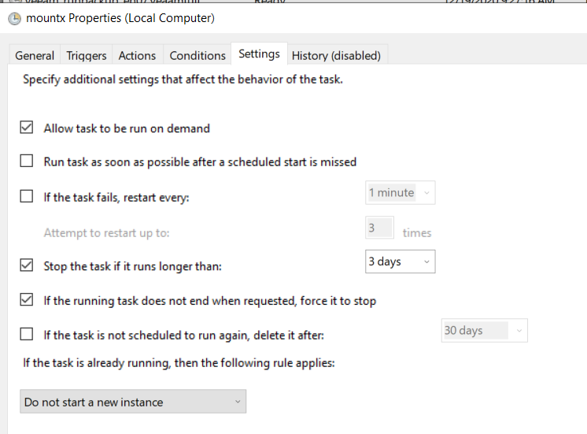Screen dimensions: 587x434
Task: Open the Triggers tab
Action: [x=87, y=55]
